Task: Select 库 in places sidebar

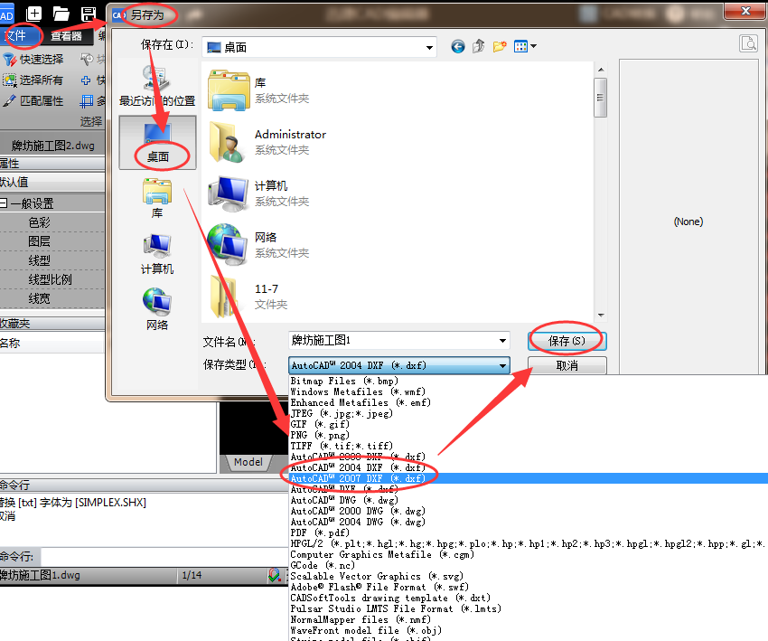Action: click(157, 198)
